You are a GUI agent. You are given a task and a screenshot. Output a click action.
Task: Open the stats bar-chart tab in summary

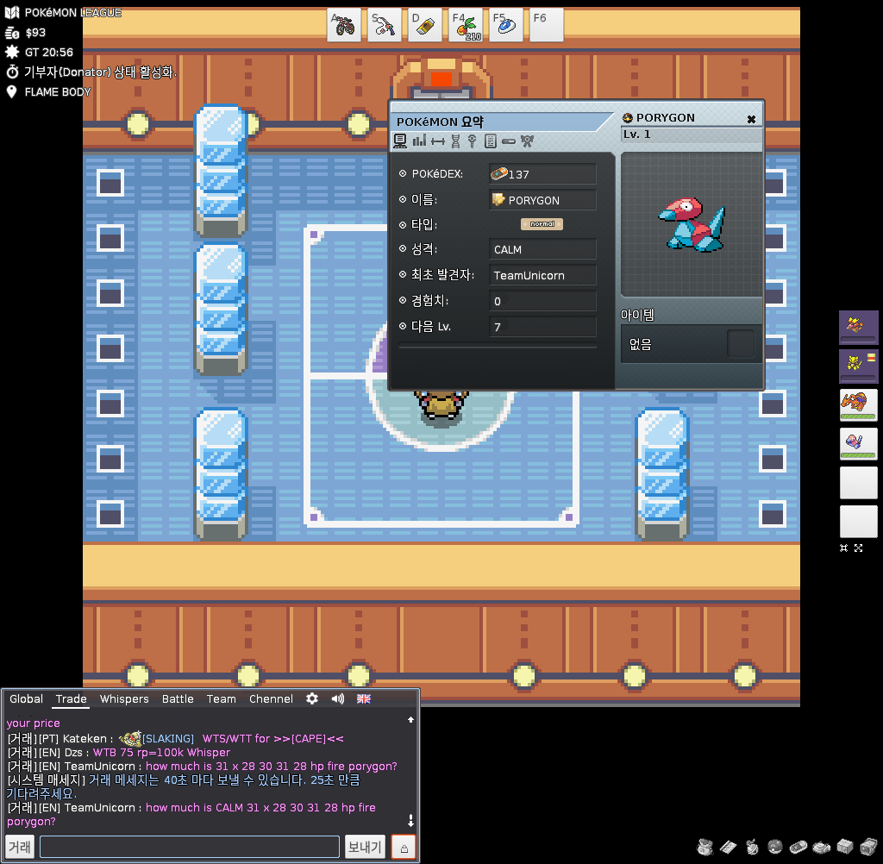click(x=419, y=141)
